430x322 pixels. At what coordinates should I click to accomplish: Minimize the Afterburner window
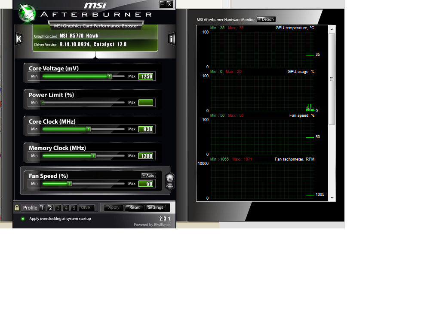(x=163, y=4)
